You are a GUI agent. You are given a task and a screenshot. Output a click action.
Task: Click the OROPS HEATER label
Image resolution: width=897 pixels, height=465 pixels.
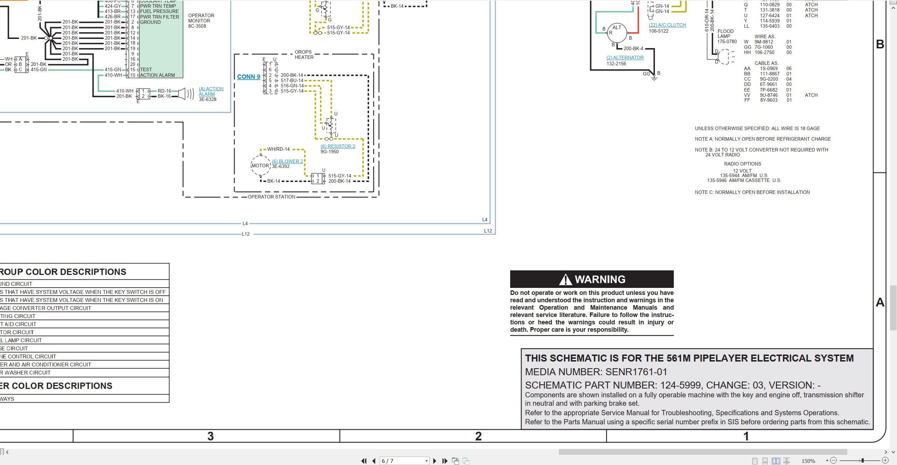304,54
